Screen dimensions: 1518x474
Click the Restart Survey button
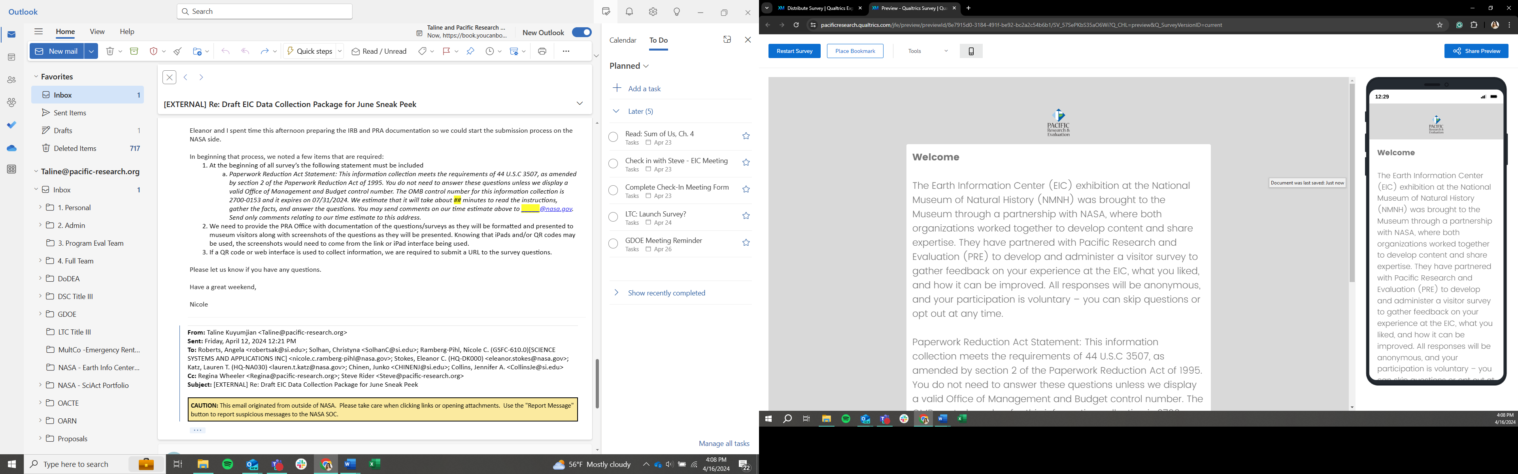794,51
